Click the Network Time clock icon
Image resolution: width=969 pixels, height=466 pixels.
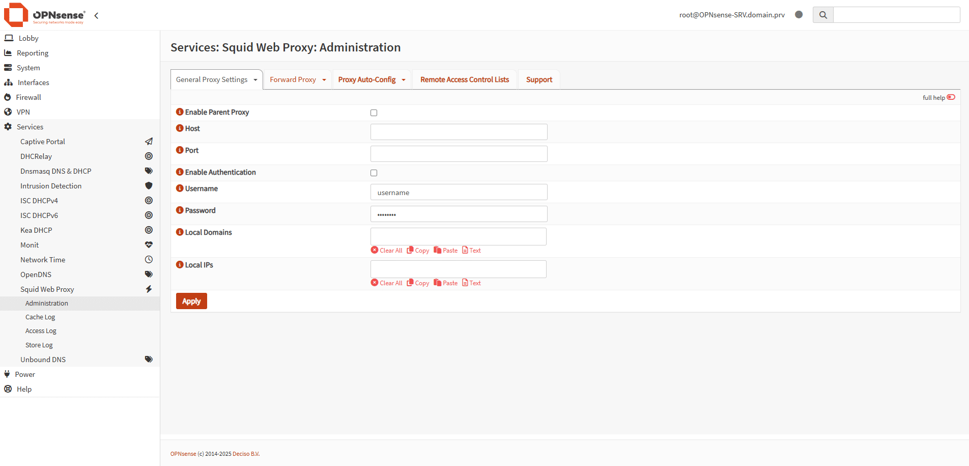pos(149,260)
